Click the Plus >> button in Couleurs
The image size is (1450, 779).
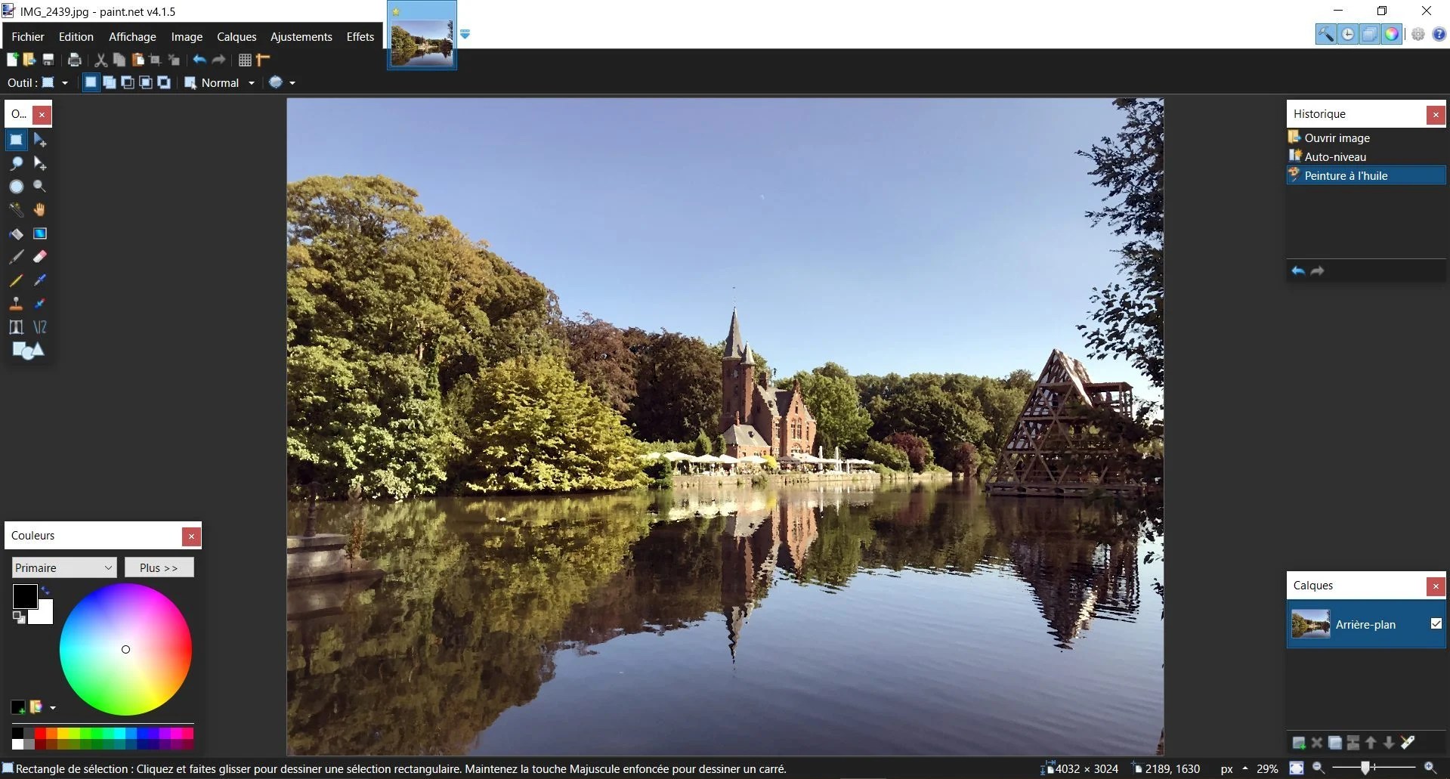pyautogui.click(x=159, y=567)
